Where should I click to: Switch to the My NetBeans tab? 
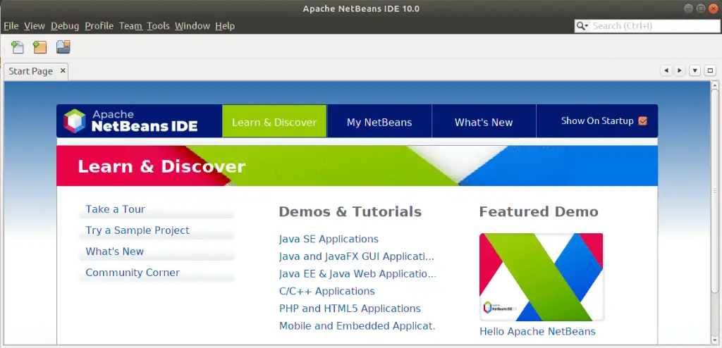coord(379,121)
